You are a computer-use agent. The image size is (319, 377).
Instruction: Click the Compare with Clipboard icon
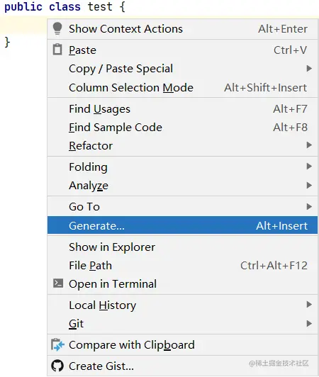[57, 344]
